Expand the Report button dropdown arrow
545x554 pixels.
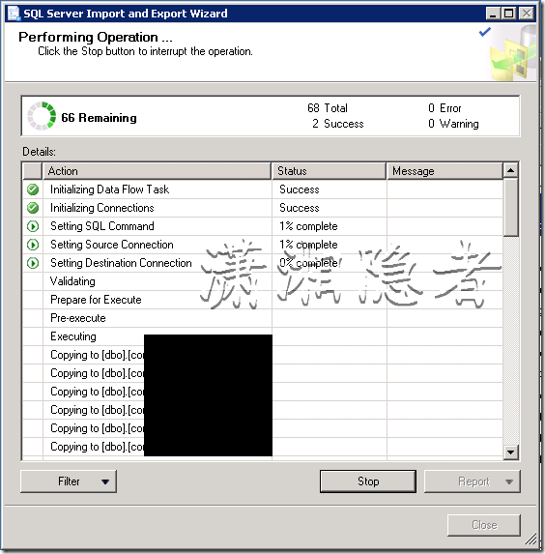(509, 481)
